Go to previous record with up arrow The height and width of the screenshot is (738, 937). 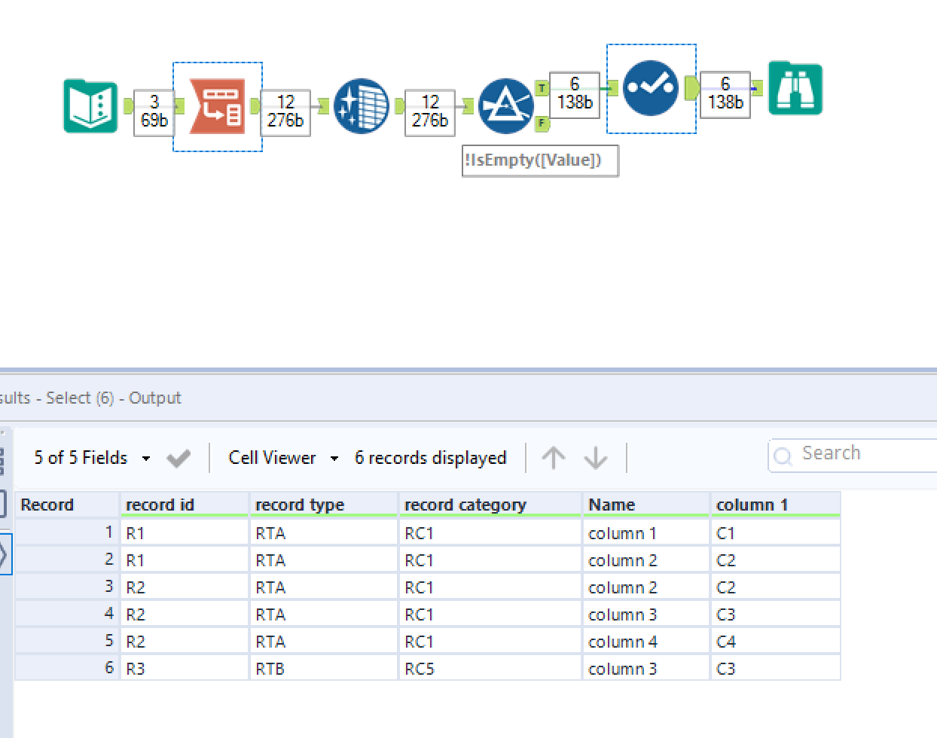(553, 458)
